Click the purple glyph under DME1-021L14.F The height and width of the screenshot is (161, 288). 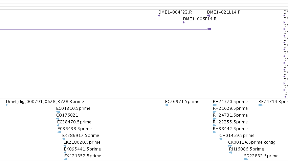click(209, 16)
